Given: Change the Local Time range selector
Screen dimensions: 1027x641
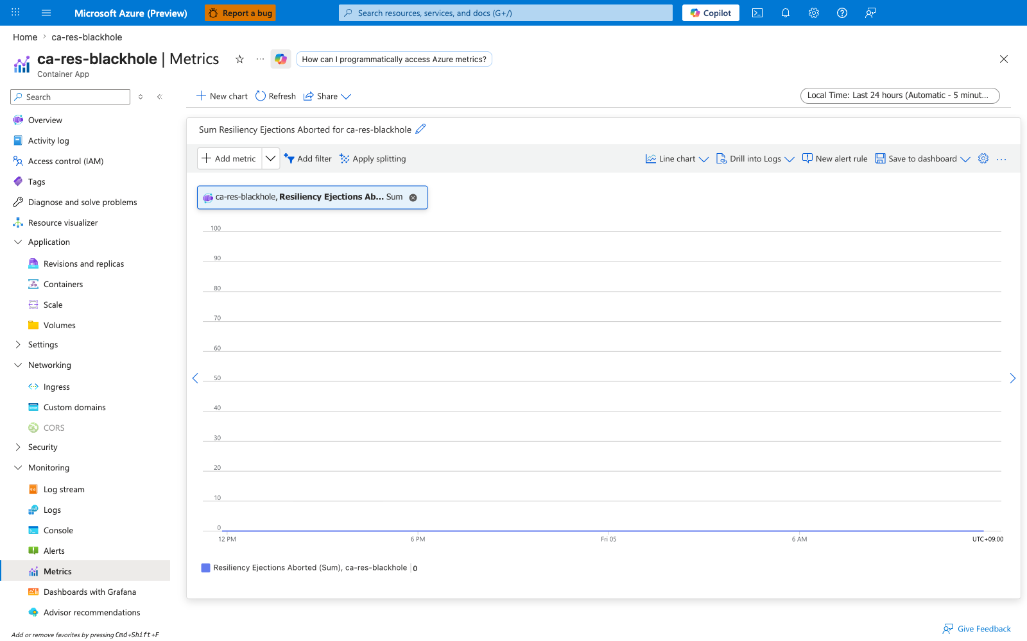Looking at the screenshot, I should pyautogui.click(x=900, y=96).
